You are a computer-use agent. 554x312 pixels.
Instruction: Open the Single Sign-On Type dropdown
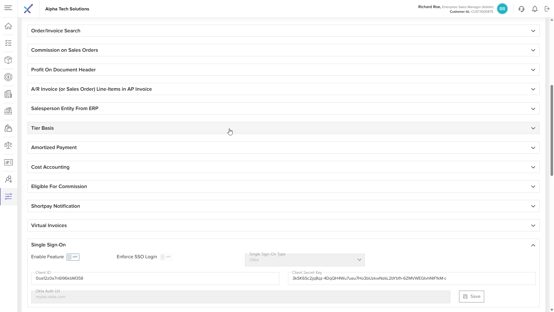coord(304,260)
